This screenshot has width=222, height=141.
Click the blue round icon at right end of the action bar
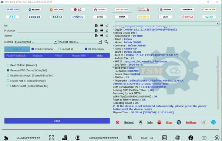pyautogui.click(x=213, y=122)
